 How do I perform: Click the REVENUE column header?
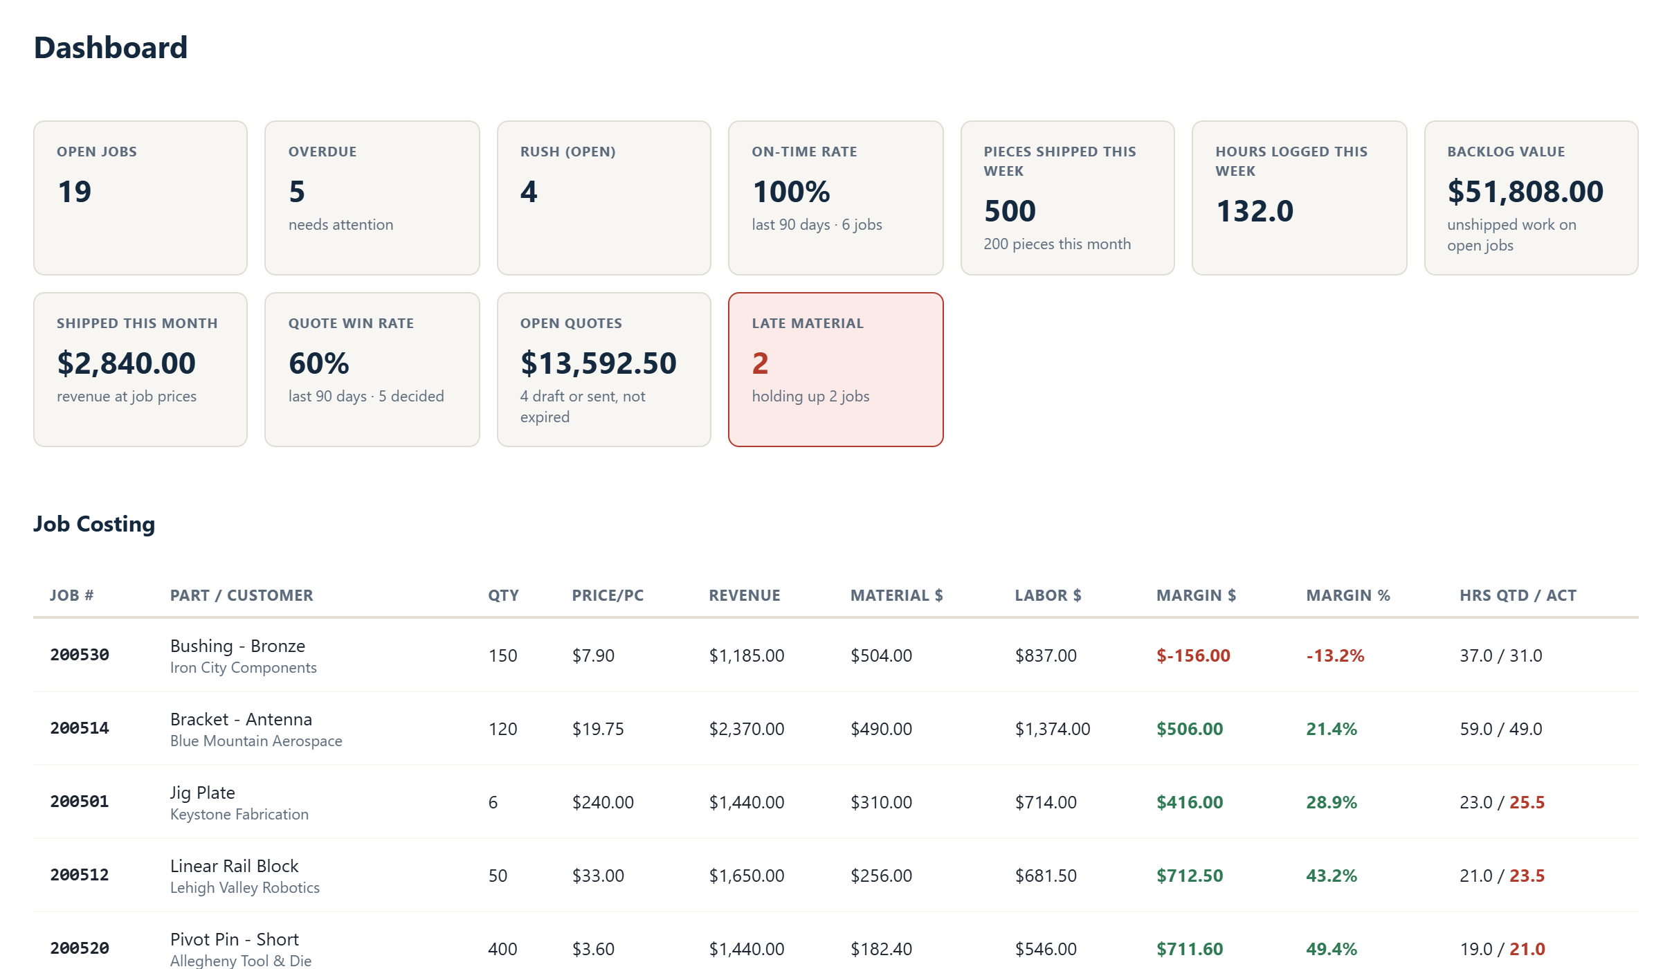pos(745,595)
